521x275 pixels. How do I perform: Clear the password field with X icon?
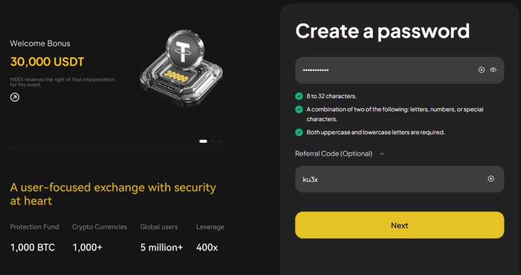tap(481, 70)
